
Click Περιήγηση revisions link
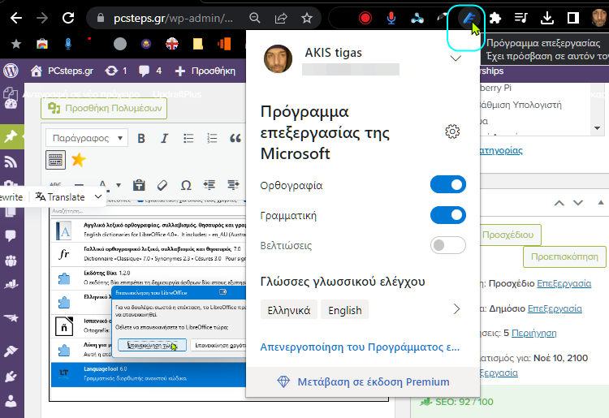click(x=534, y=333)
